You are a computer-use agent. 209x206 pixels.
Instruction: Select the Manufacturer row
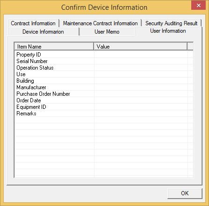pyautogui.click(x=104, y=87)
